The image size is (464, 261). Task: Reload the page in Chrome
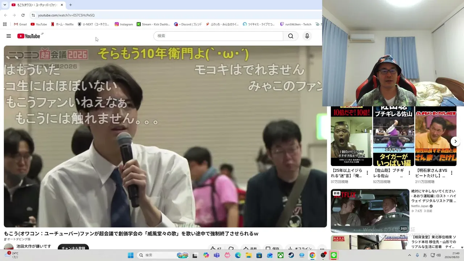coord(23,15)
